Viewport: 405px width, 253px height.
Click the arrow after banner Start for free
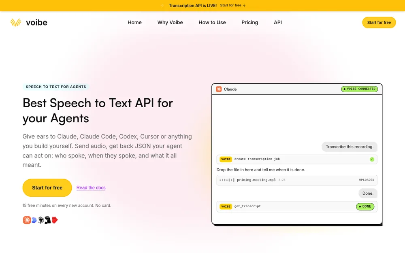[x=244, y=5]
